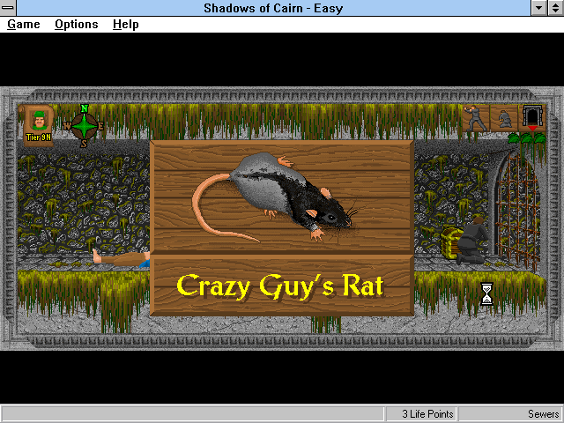
Task: Click the middle green leaf icon
Action: pos(527,138)
